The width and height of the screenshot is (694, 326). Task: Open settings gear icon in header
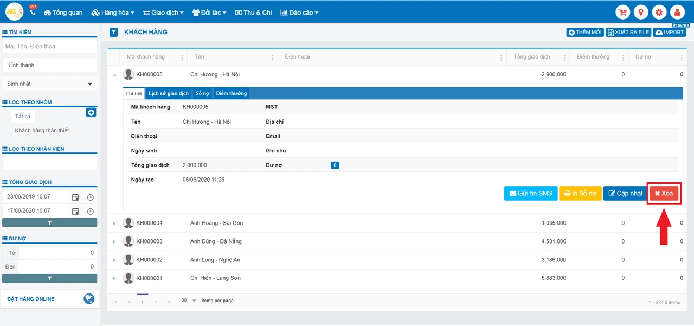(659, 12)
